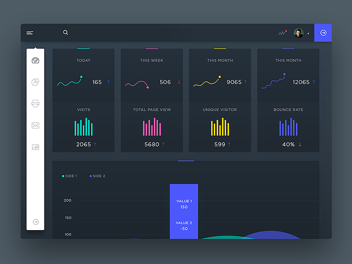The image size is (352, 264).
Task: Click the up arrow beside 12065
Action: coord(314,82)
